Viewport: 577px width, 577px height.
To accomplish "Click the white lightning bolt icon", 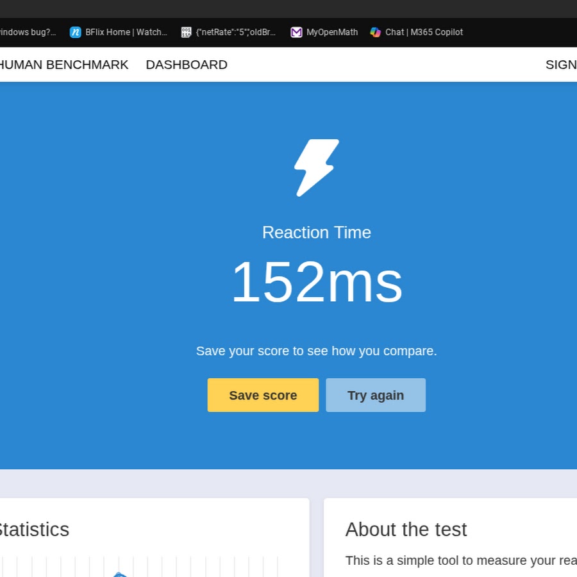I will (x=316, y=167).
